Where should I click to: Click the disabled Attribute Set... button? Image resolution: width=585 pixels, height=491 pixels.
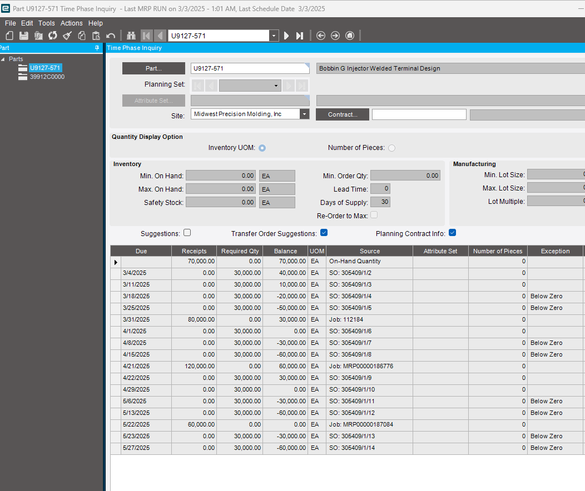(x=153, y=101)
